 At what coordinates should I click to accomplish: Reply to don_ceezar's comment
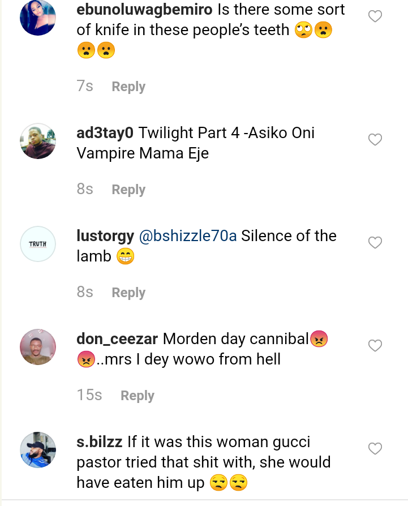click(x=138, y=396)
